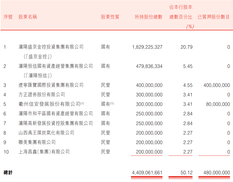Select shareholder name 瀋陽市和平區國有資產經營有限公司
Screen dimensions: 233x182
(x=56, y=114)
